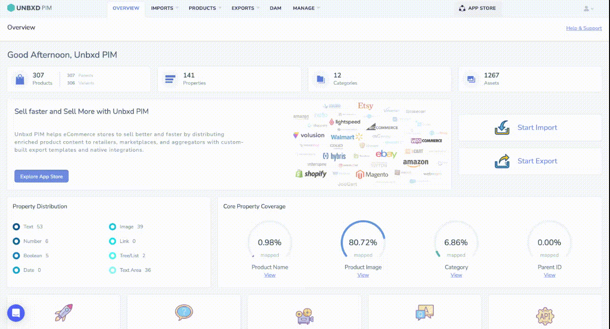Click the Magento logo

coord(372,174)
